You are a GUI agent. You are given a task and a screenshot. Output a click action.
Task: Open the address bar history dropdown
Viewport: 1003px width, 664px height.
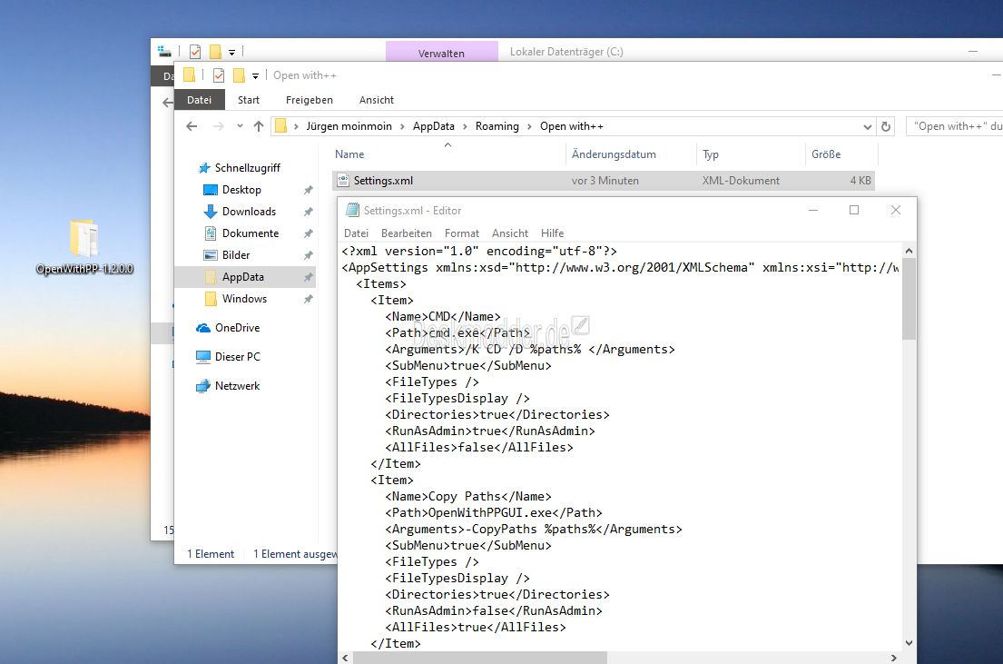pyautogui.click(x=868, y=127)
